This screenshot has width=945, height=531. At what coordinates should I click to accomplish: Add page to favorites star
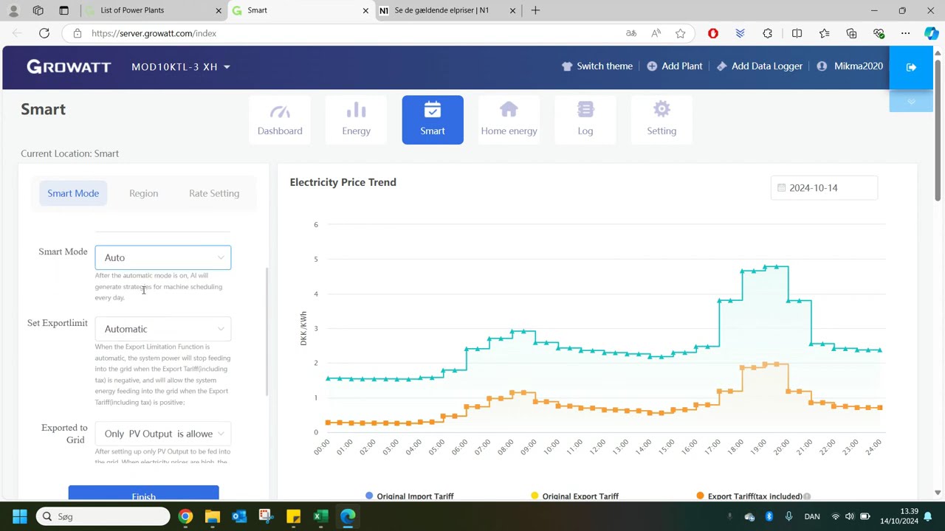click(681, 33)
